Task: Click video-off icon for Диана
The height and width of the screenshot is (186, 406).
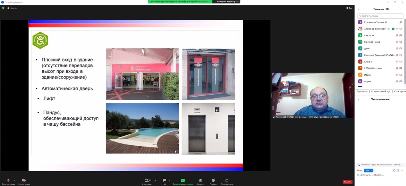Action: tap(401, 48)
